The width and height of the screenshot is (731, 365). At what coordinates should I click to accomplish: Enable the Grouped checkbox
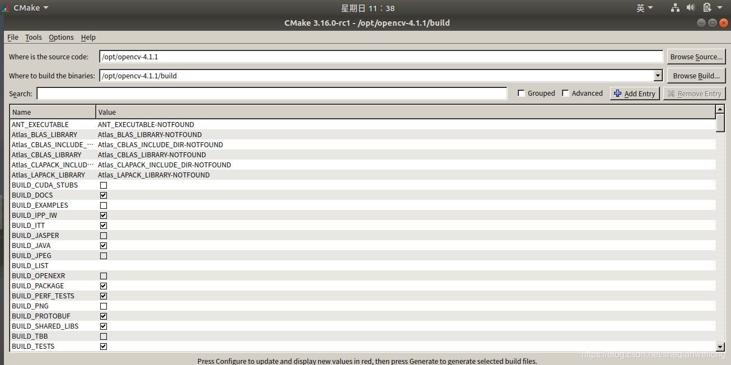[x=521, y=93]
